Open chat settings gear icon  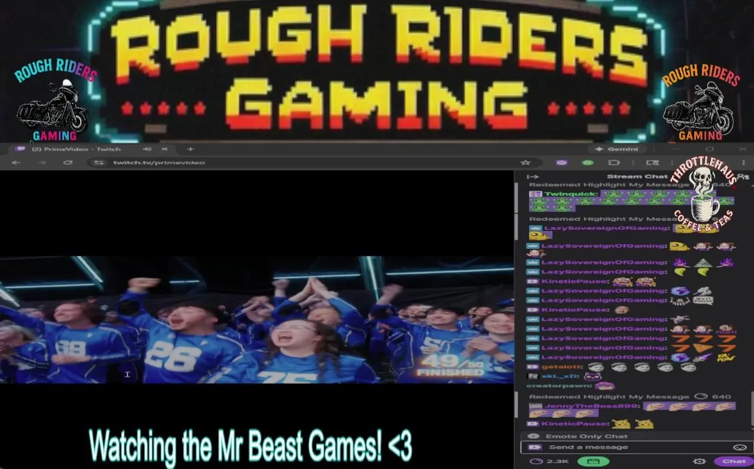tap(699, 461)
